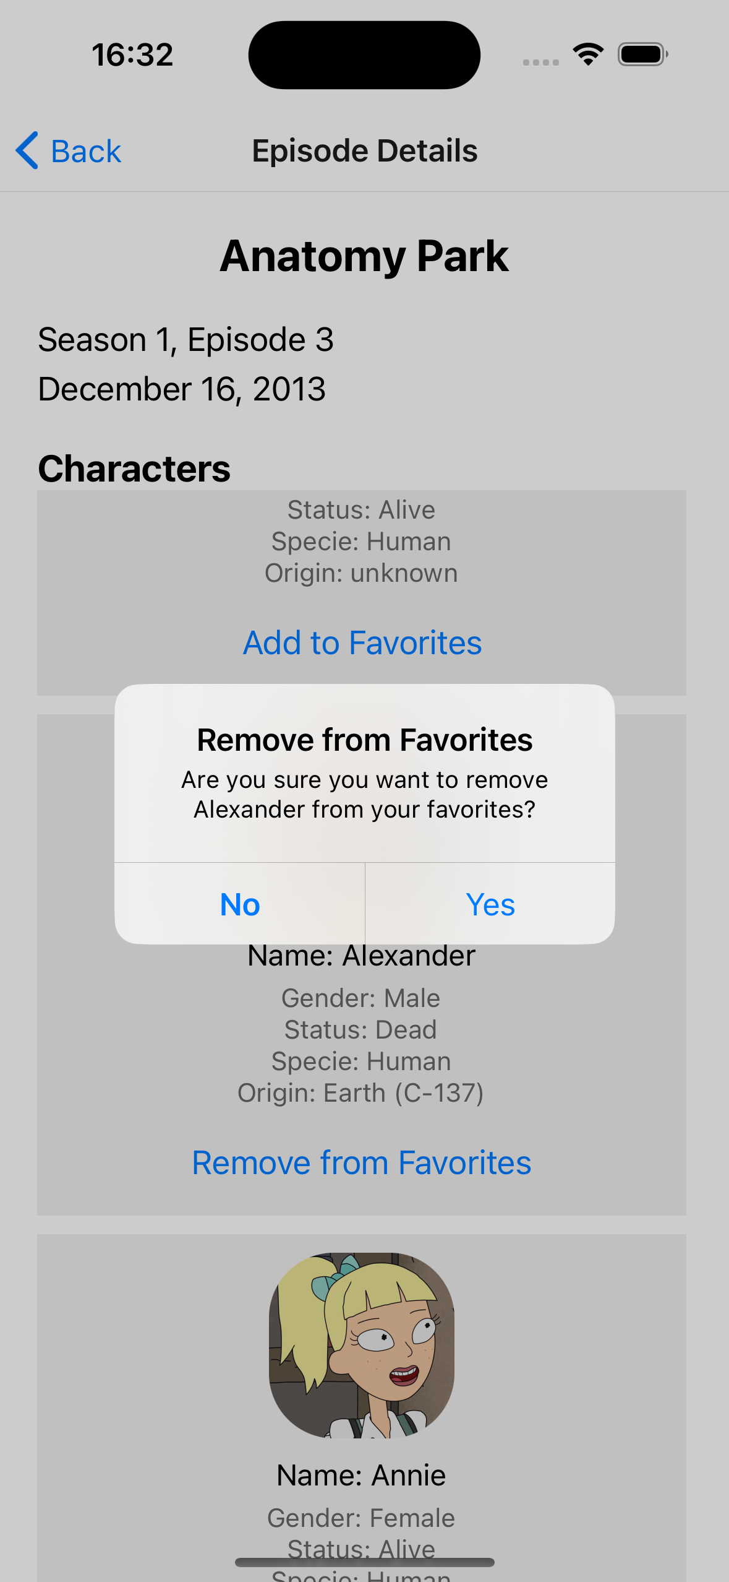
Task: Tap the Add to Favorites link
Action: 362,642
